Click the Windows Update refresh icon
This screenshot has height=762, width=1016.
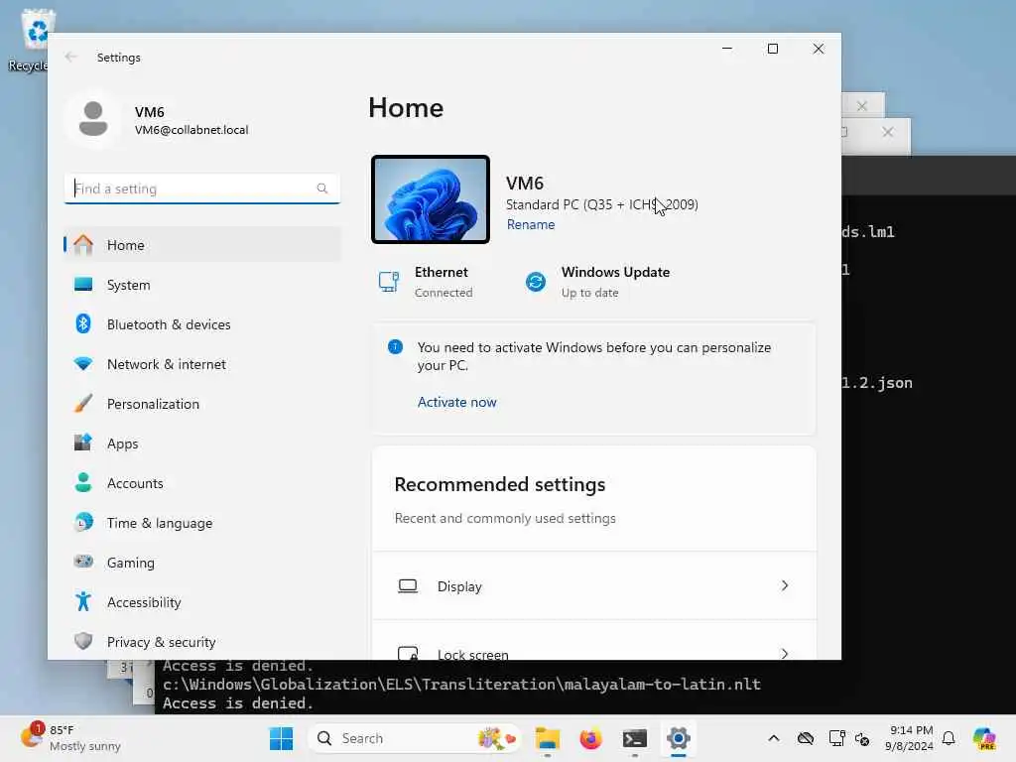point(536,282)
